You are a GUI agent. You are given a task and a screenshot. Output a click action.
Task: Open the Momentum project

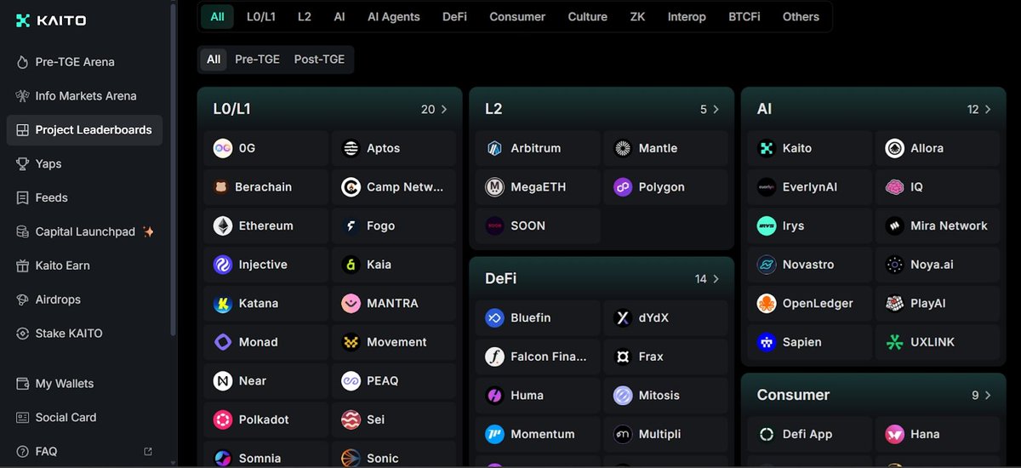(538, 434)
